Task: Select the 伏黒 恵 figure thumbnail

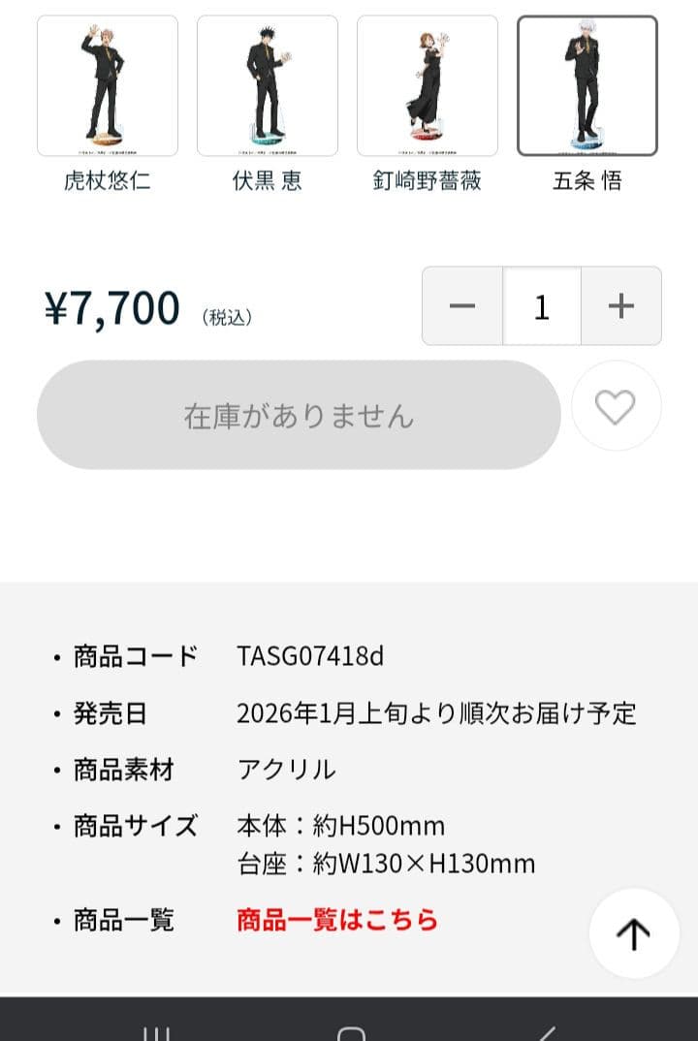Action: pos(268,86)
